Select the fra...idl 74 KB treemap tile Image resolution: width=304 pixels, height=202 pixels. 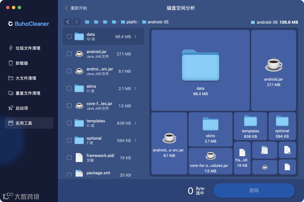[242, 158]
